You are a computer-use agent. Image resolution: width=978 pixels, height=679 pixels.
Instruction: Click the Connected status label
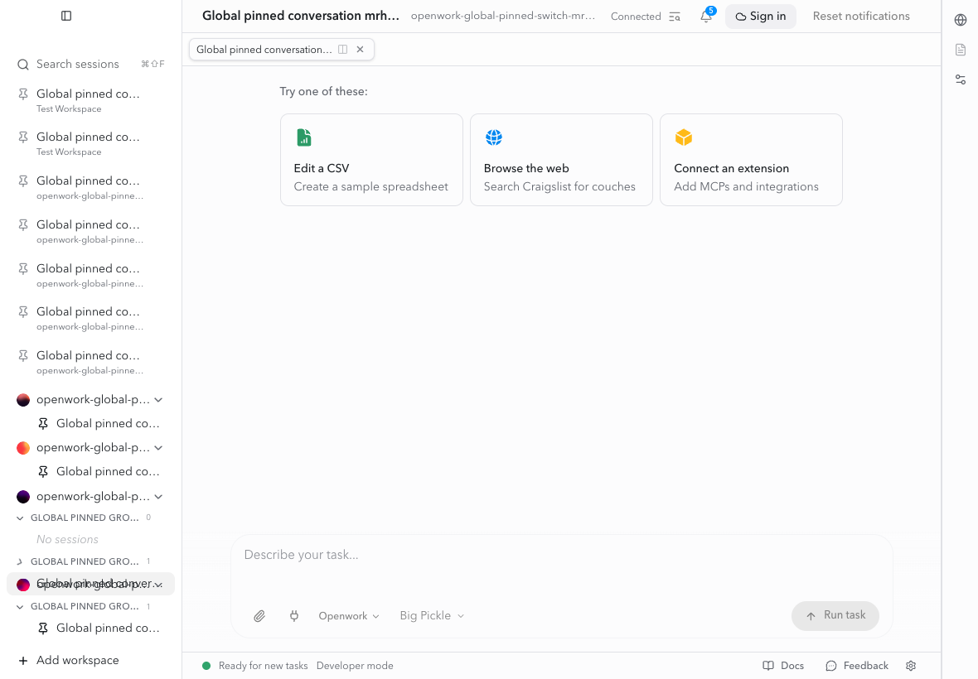pyautogui.click(x=636, y=17)
